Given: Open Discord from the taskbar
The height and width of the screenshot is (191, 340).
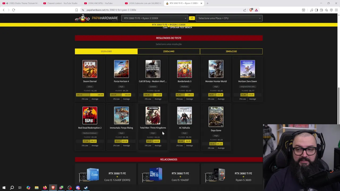Looking at the screenshot, I should click(x=78, y=188).
